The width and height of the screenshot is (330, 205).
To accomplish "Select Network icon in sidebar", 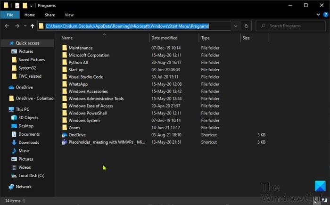I will pyautogui.click(x=11, y=187).
